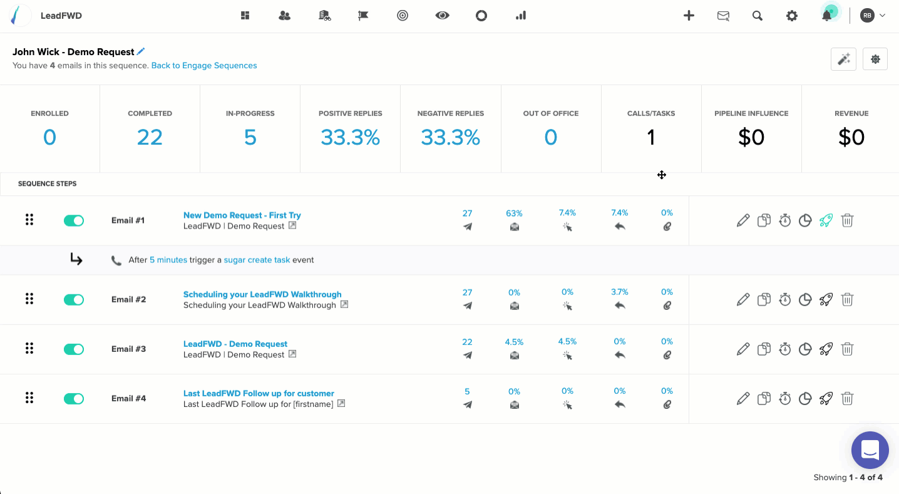This screenshot has width=899, height=494.
Task: Open the notifications bell
Action: click(827, 16)
